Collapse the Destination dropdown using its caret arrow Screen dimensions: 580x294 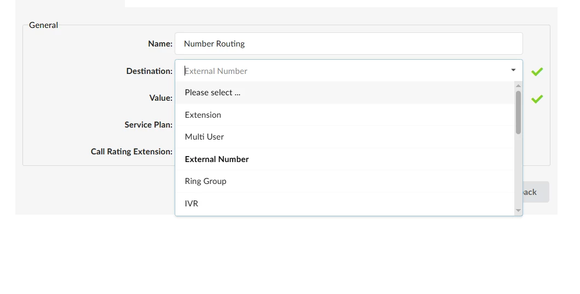click(513, 70)
